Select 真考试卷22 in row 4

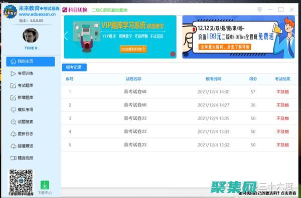(x=135, y=131)
